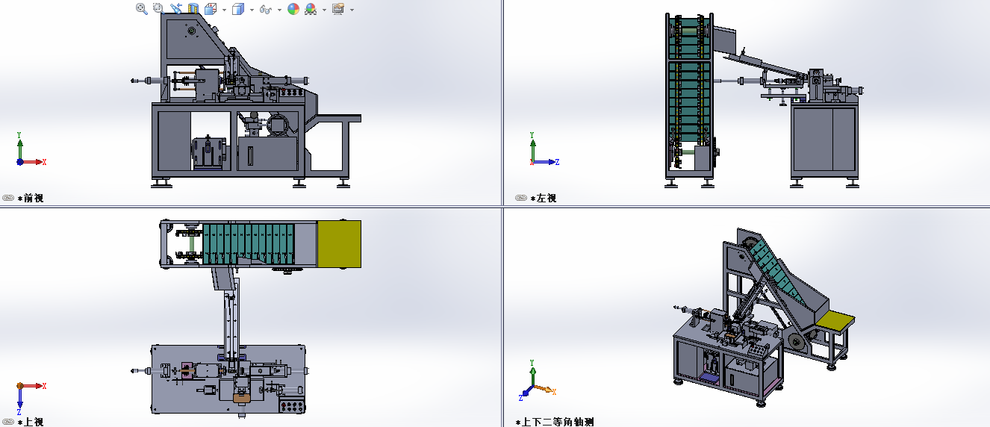Select the yellow table in top view

click(x=339, y=243)
